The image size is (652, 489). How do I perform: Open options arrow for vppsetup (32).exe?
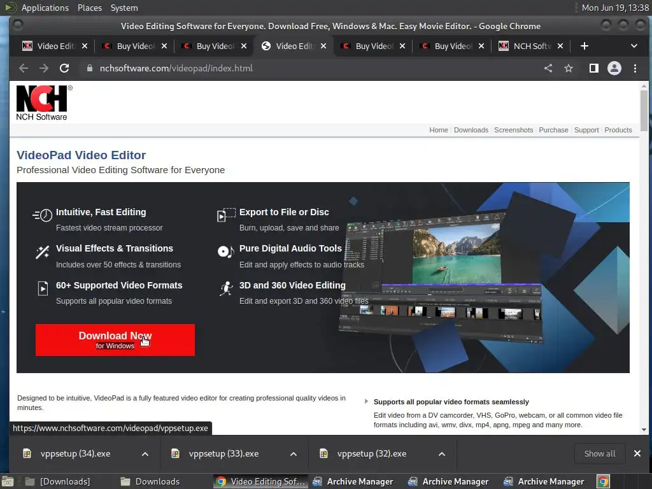[442, 454]
